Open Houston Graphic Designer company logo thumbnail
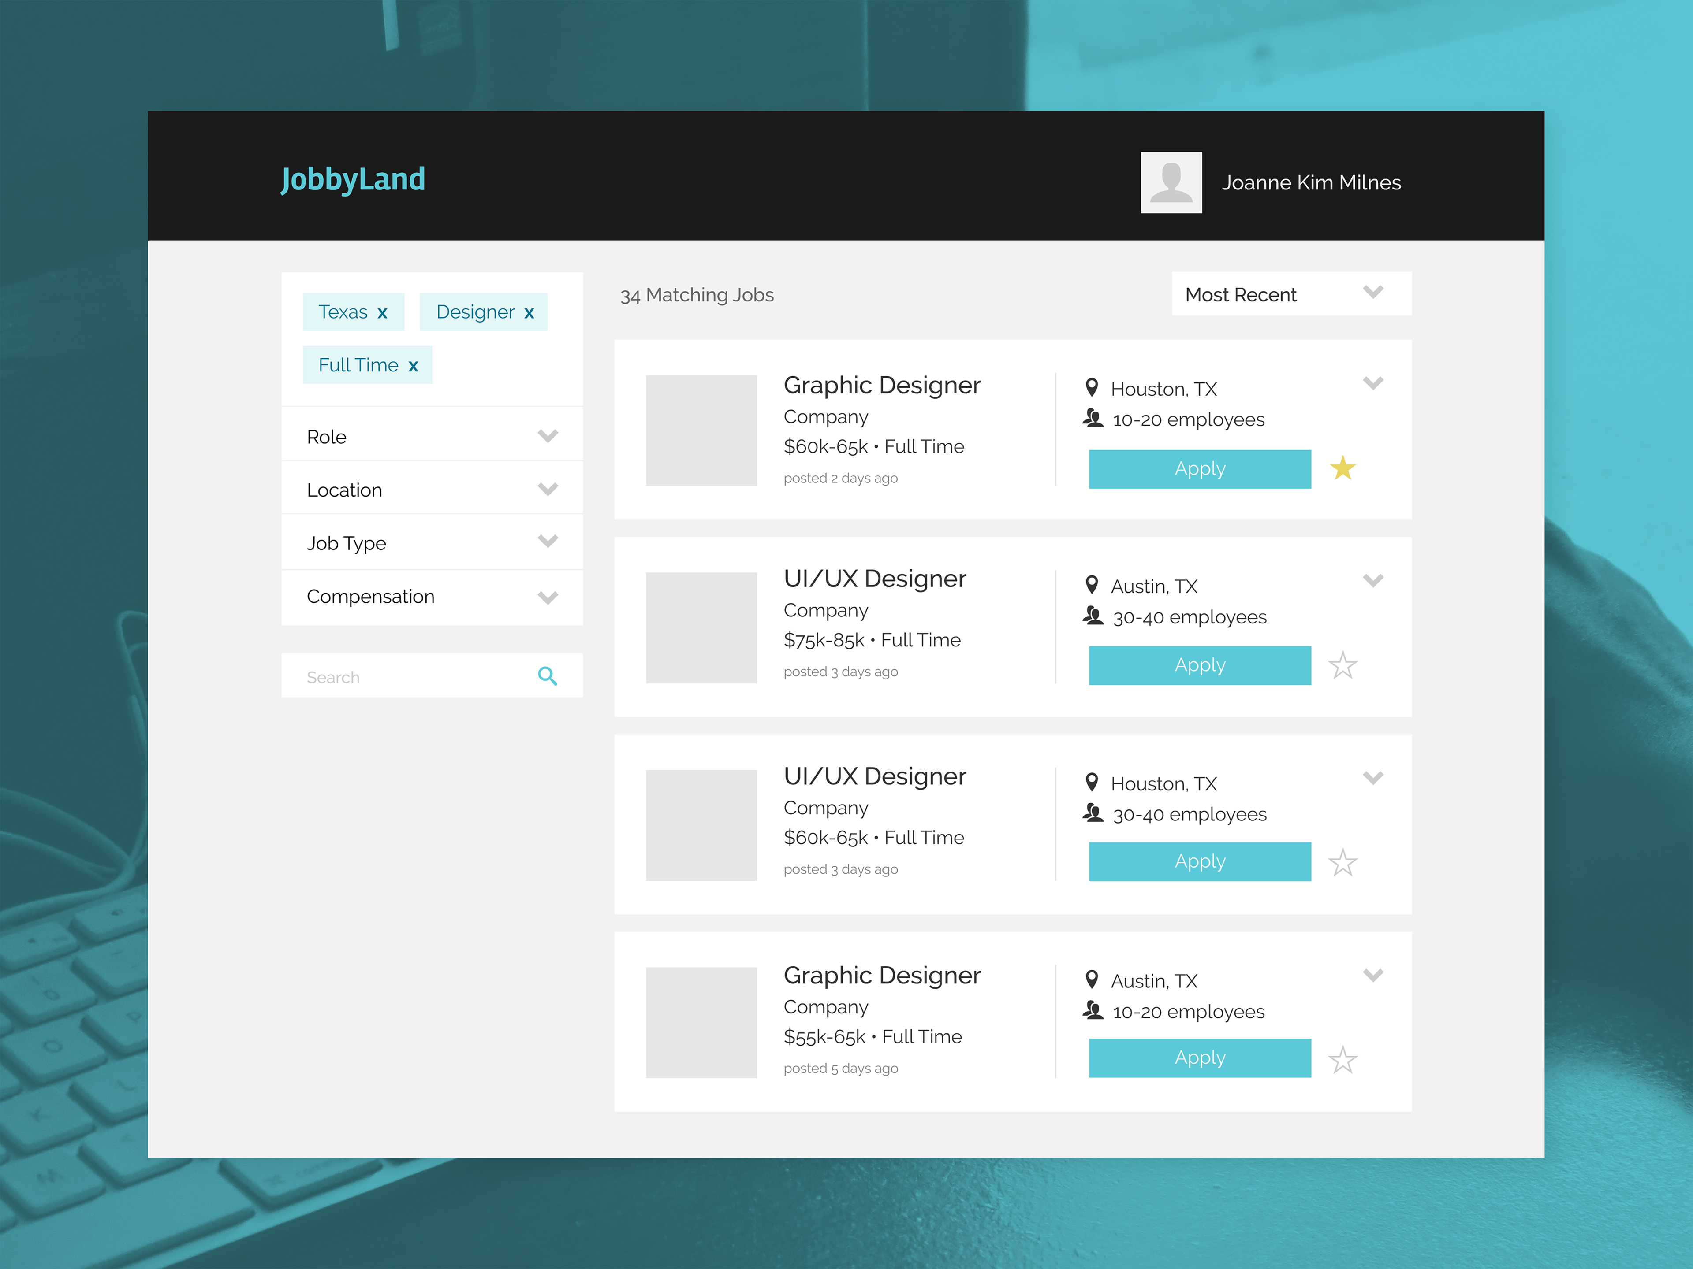This screenshot has height=1269, width=1693. point(701,430)
